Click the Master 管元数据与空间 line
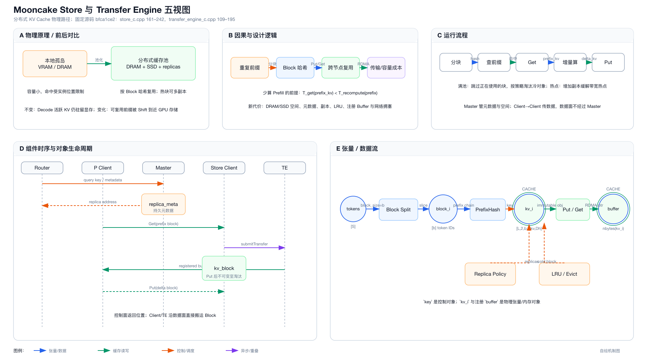Image resolution: width=647 pixels, height=364 pixels. 532,107
